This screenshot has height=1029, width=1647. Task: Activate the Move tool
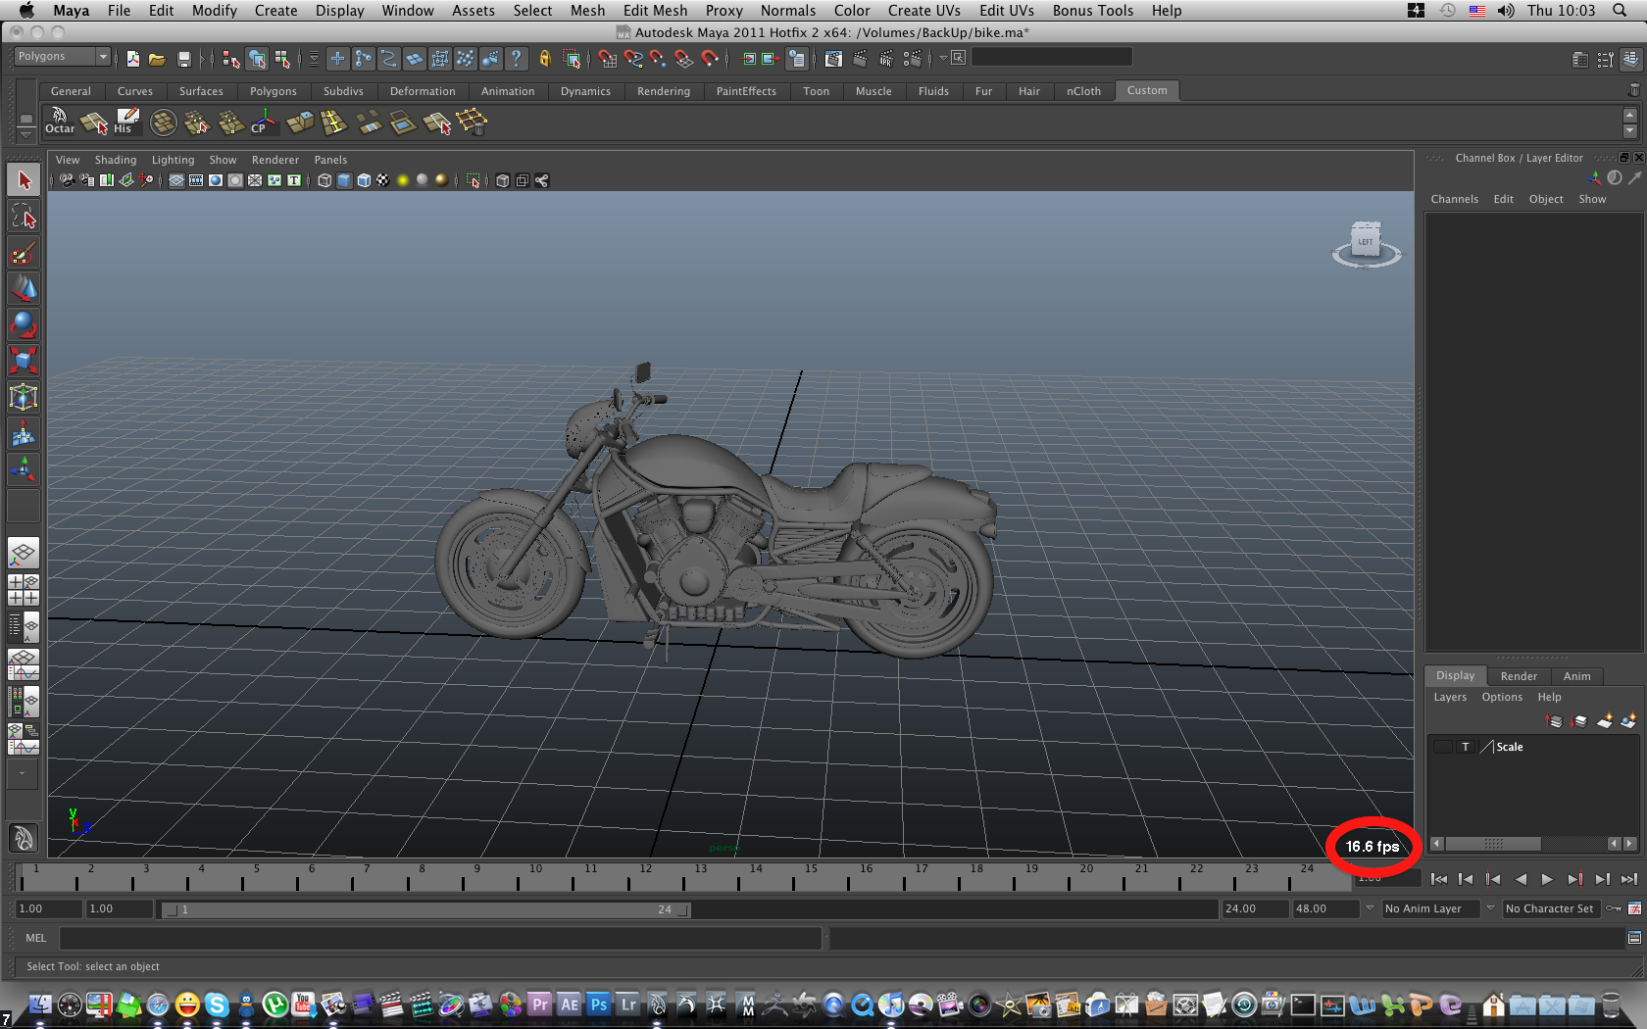[x=24, y=288]
